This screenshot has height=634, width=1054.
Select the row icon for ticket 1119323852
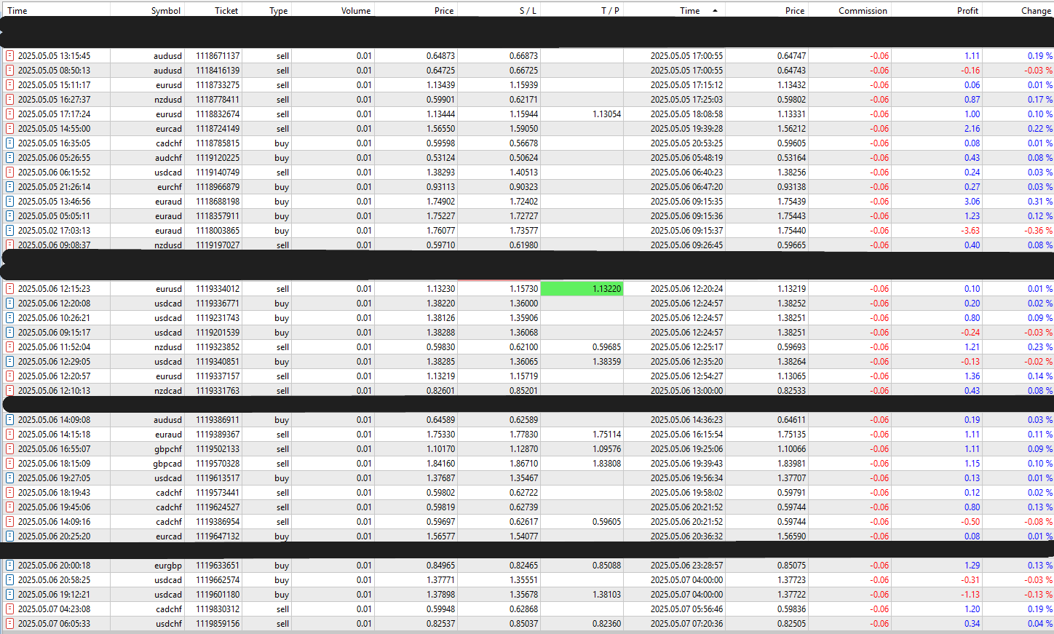click(9, 347)
